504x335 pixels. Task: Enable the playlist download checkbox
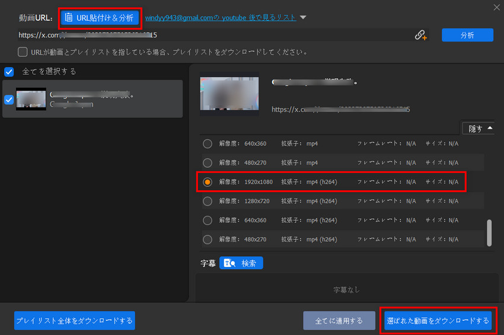(23, 52)
